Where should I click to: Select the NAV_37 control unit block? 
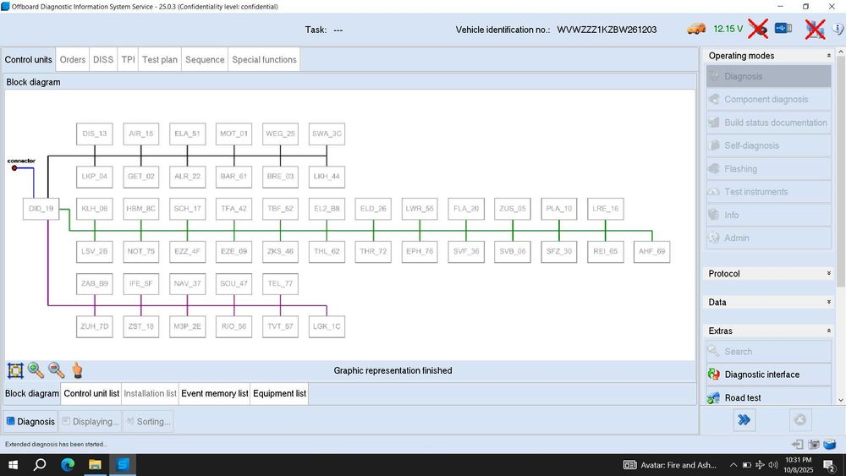(187, 283)
